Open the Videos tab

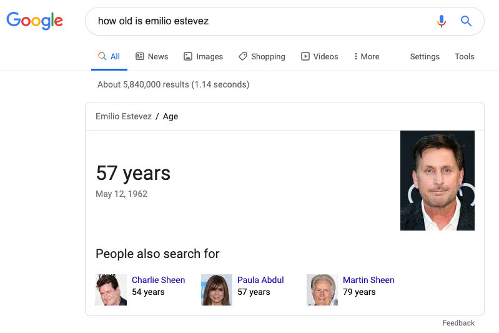[320, 57]
